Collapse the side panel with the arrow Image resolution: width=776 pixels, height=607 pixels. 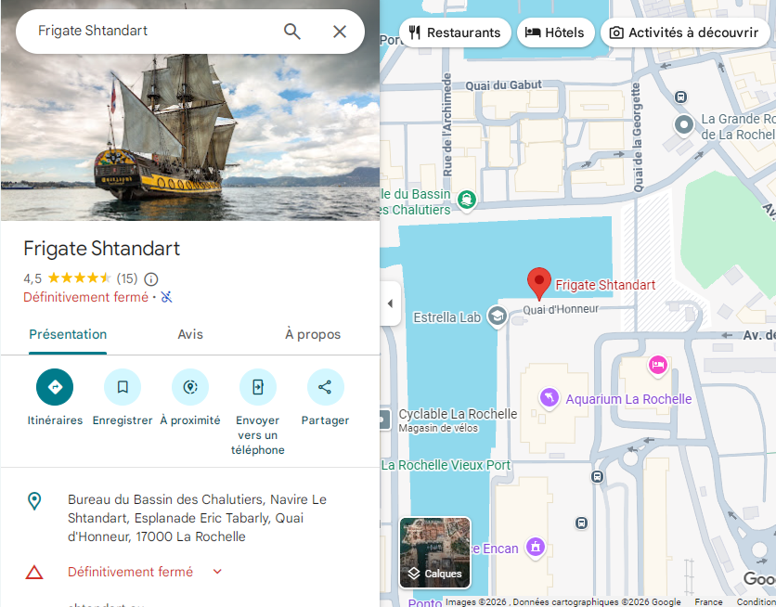(391, 303)
